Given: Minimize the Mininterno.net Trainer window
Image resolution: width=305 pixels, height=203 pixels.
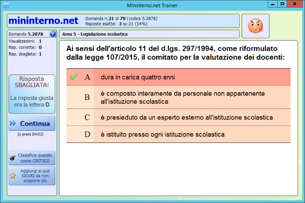Looking at the screenshot, I should [272, 4].
